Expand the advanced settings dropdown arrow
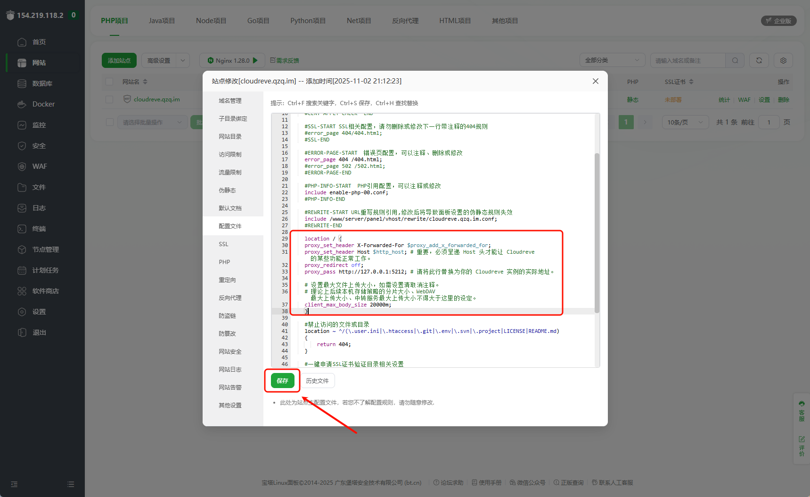This screenshot has width=810, height=497. pyautogui.click(x=183, y=60)
